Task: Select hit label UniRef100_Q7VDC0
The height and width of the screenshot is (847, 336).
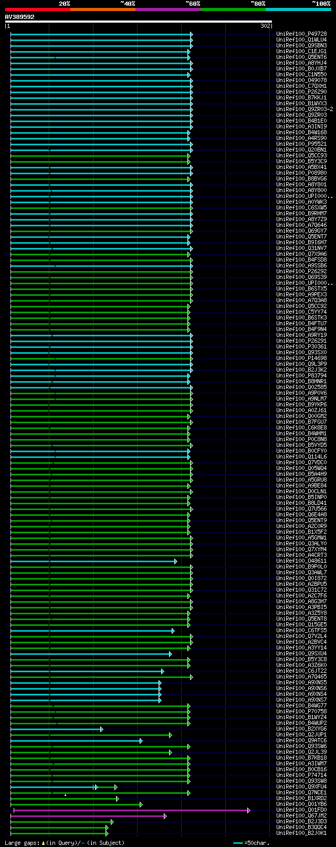Action: click(301, 462)
